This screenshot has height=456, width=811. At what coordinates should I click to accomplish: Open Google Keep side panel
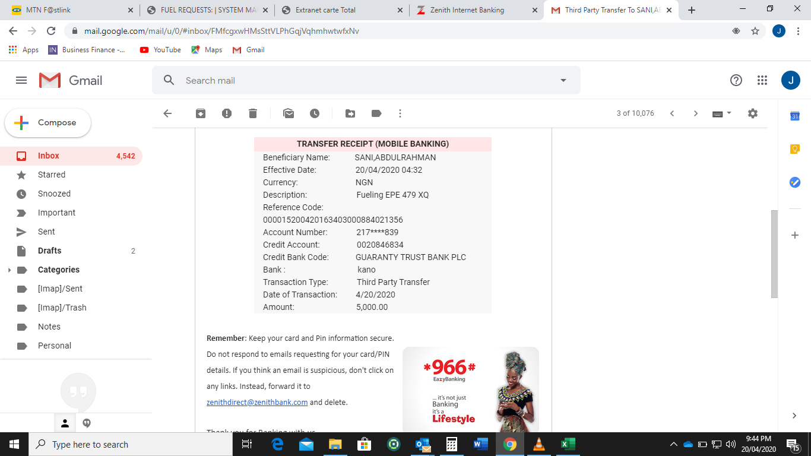pyautogui.click(x=795, y=149)
